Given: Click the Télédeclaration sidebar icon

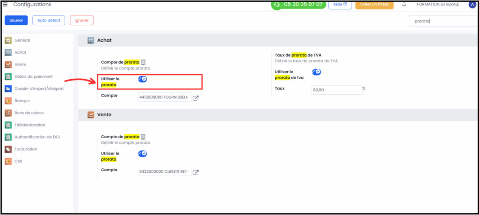Looking at the screenshot, I should [8, 125].
